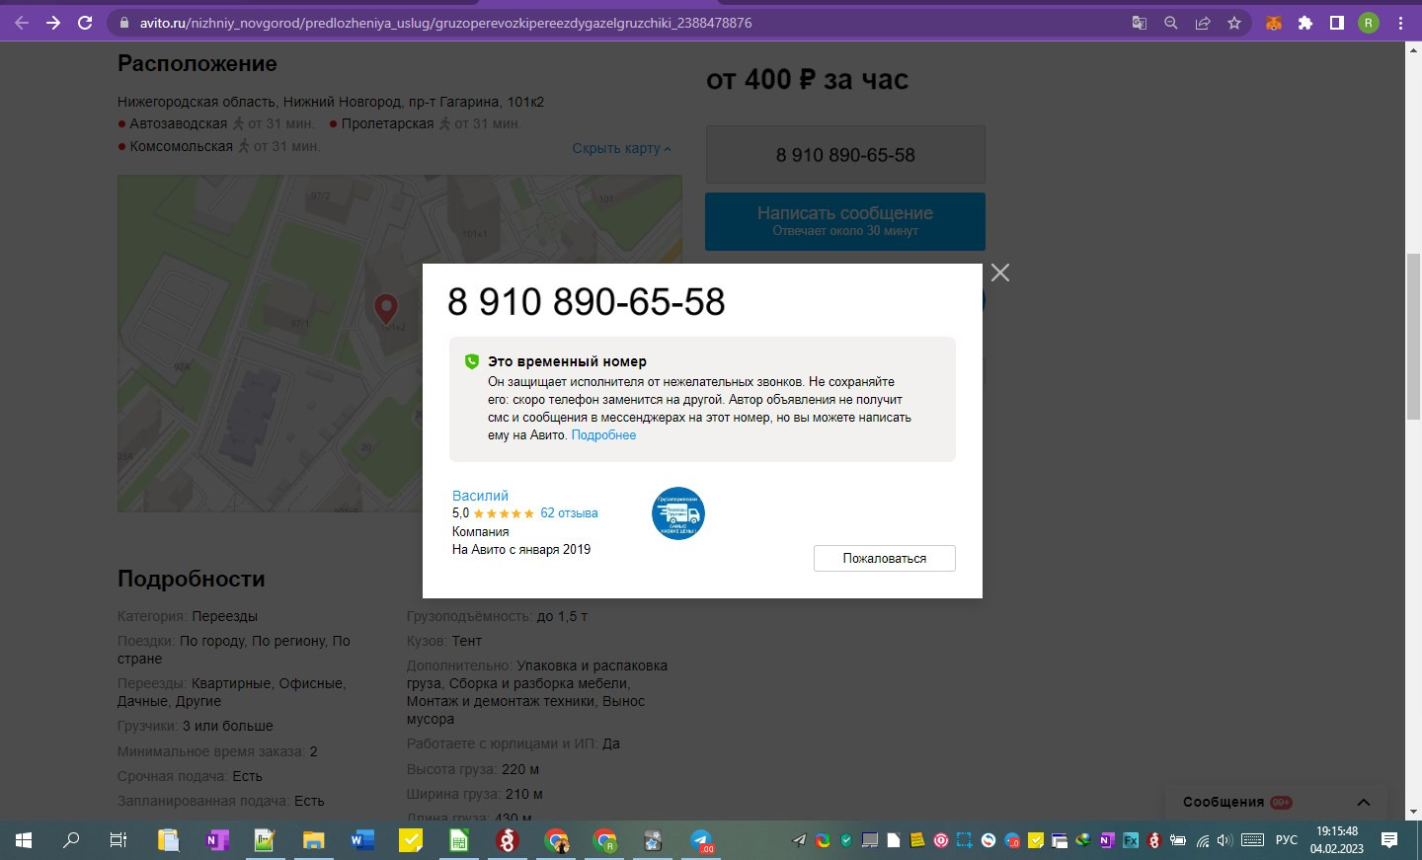Open the clipboard documents taskbar app
This screenshot has height=860, width=1422.
click(168, 840)
